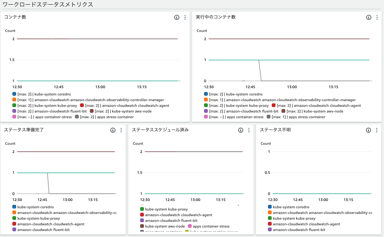The height and width of the screenshot is (237, 384).
Task: Toggle brown aws-node swatch in 実行中のコンテナ数 legend
Action: [x=283, y=111]
